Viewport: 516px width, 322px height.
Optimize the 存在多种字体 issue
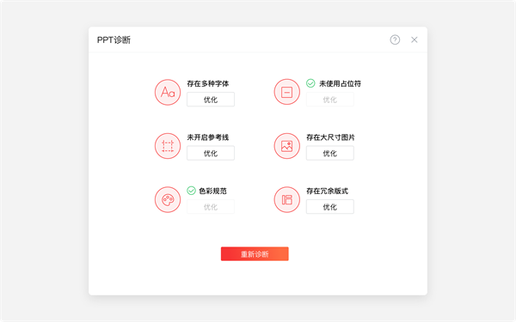pyautogui.click(x=211, y=100)
